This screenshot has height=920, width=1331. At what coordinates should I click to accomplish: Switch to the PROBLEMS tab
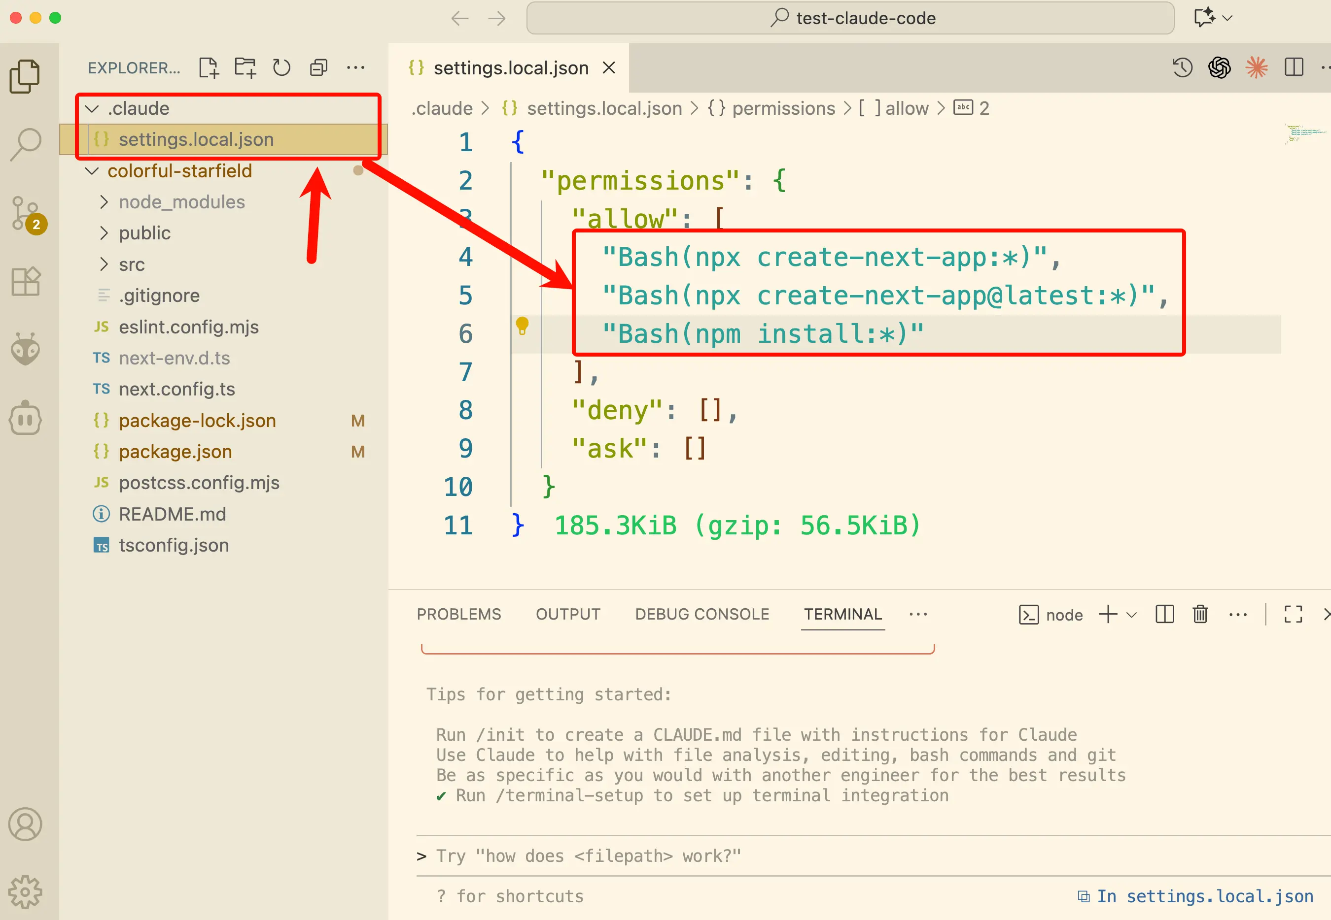coord(458,614)
